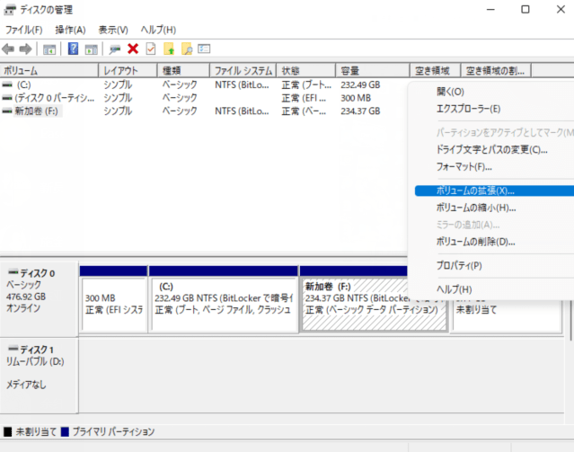Screen dimensions: 574x452
Task: Open the blue Help question-mark icon
Action: (74, 49)
